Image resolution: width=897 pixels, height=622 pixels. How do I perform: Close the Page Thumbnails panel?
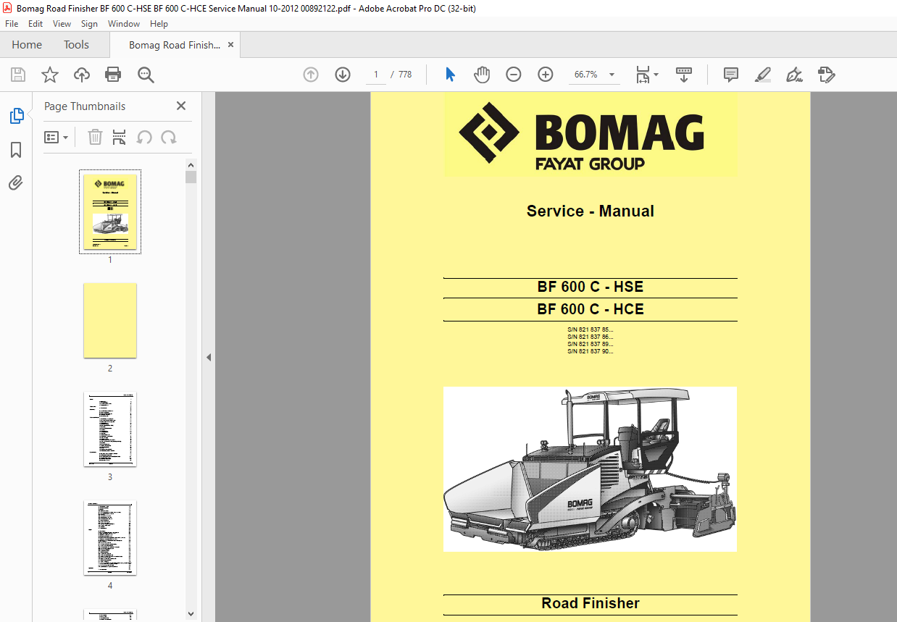tap(181, 106)
